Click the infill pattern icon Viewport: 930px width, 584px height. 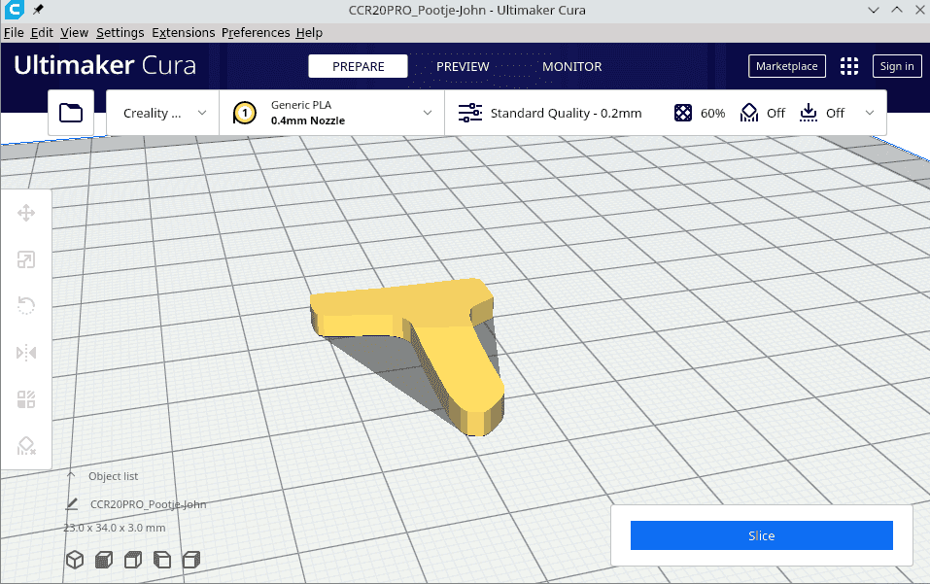click(682, 113)
